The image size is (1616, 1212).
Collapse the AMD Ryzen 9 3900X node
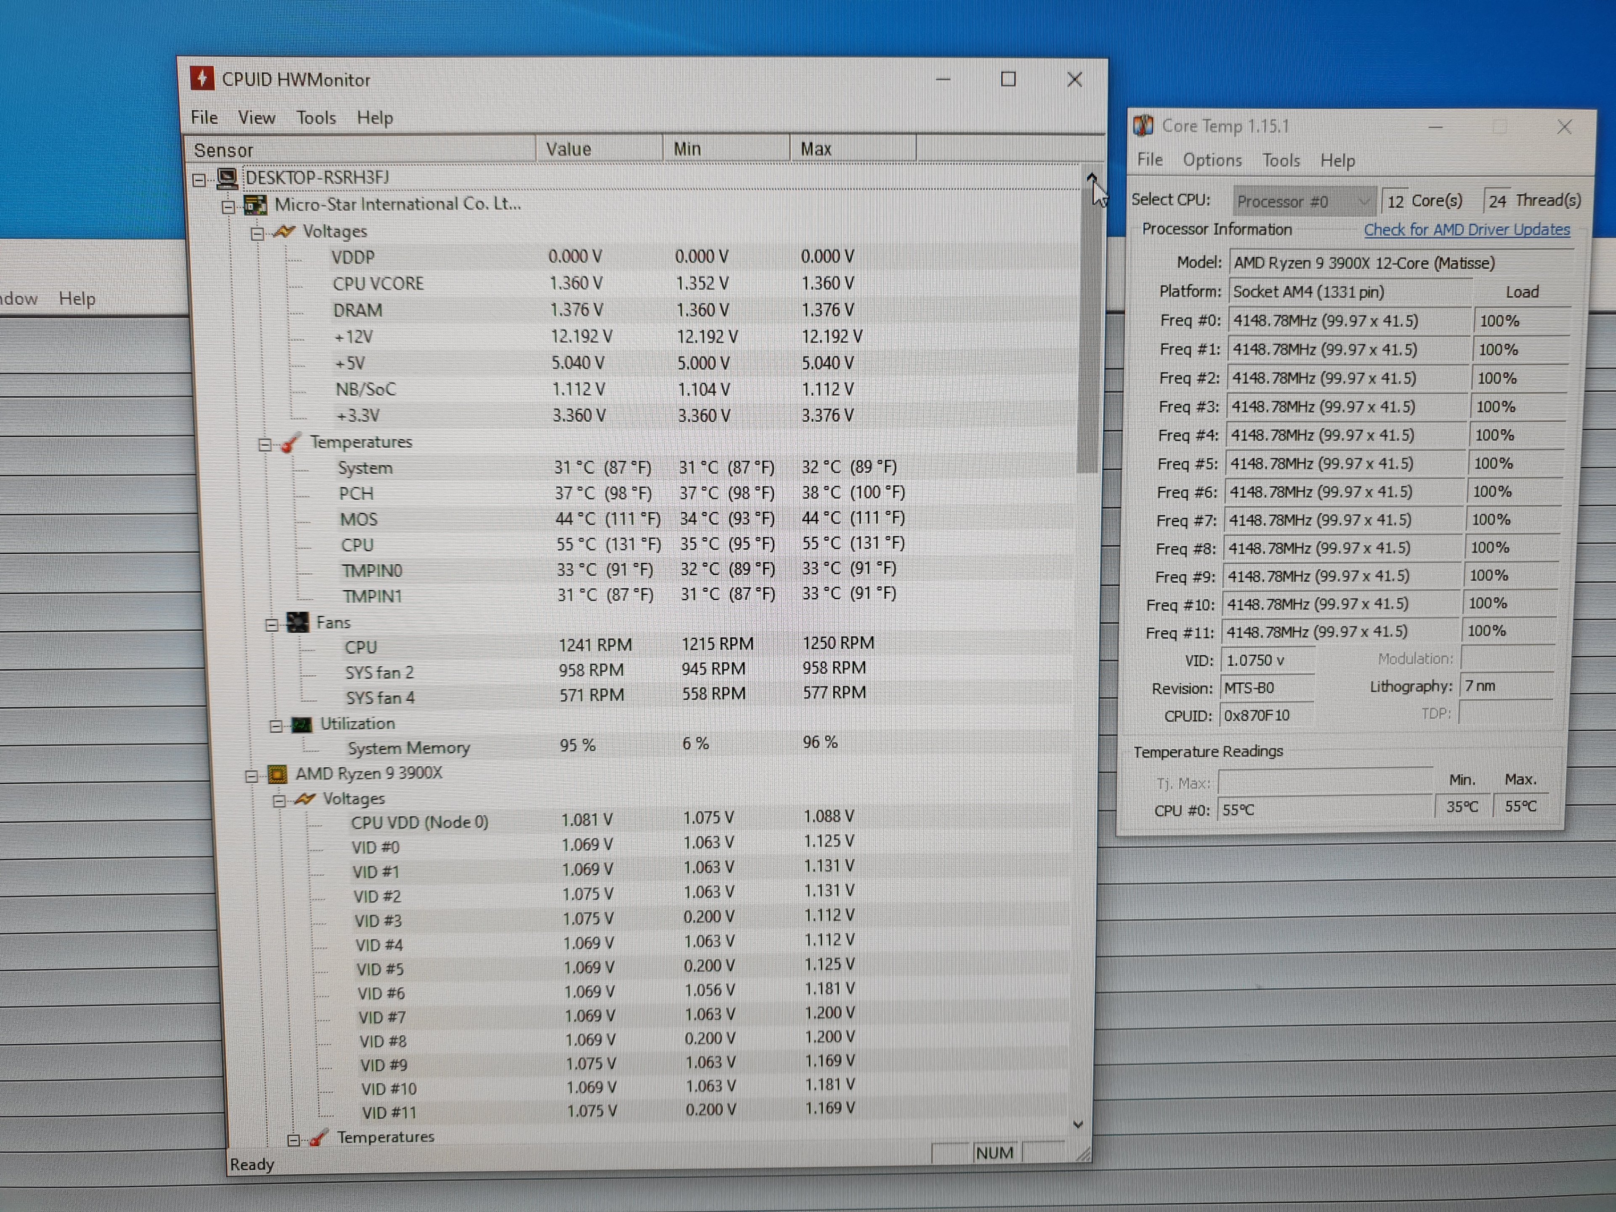[251, 776]
